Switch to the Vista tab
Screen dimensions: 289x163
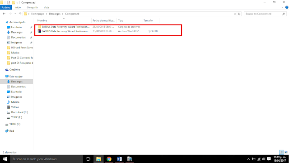tap(47, 7)
